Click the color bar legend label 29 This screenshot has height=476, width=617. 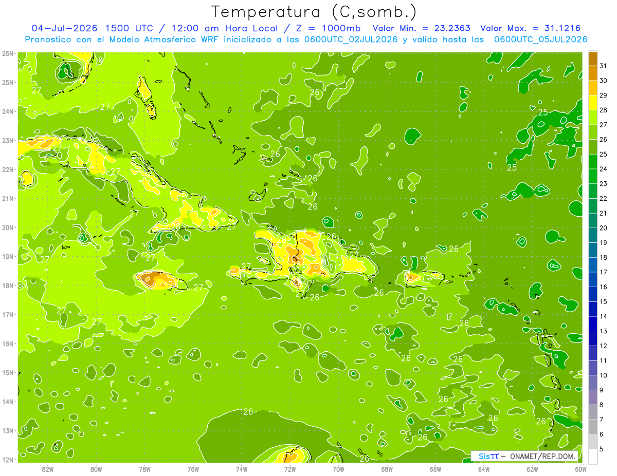coord(603,96)
